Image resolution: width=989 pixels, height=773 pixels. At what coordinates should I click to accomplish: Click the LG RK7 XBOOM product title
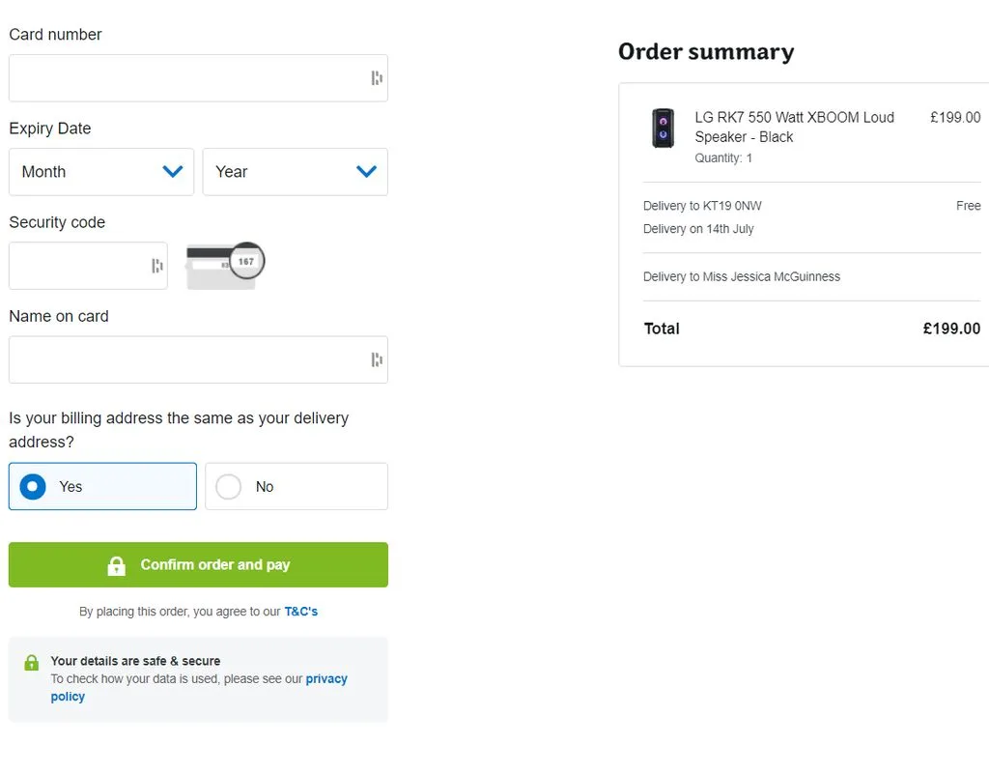click(794, 127)
